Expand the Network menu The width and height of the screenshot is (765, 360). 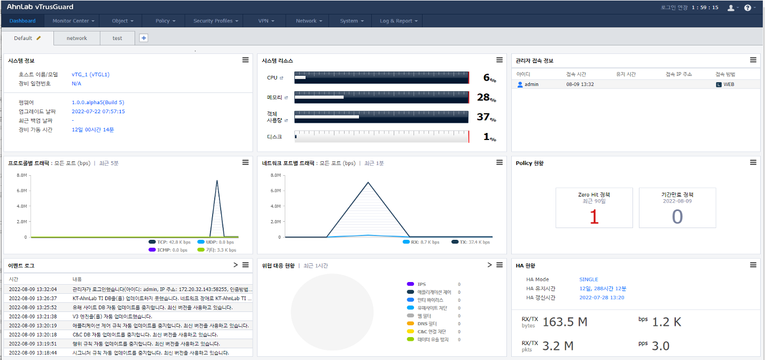pos(309,21)
